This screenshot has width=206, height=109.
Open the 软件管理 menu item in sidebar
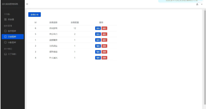[12, 31]
